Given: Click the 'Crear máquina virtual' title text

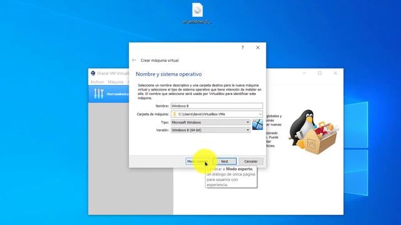Looking at the screenshot, I should point(160,61).
